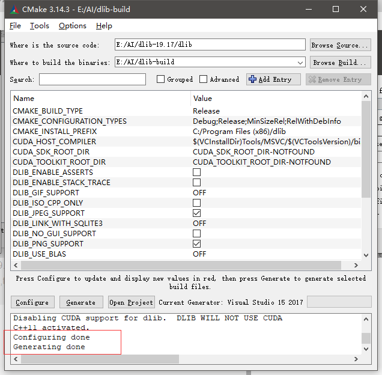Click OFF value of DLIB_USE_BLAS
Screen dimensions: 382x375
(x=199, y=254)
